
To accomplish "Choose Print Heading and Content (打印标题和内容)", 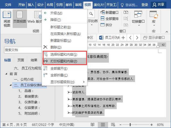I will [64, 61].
